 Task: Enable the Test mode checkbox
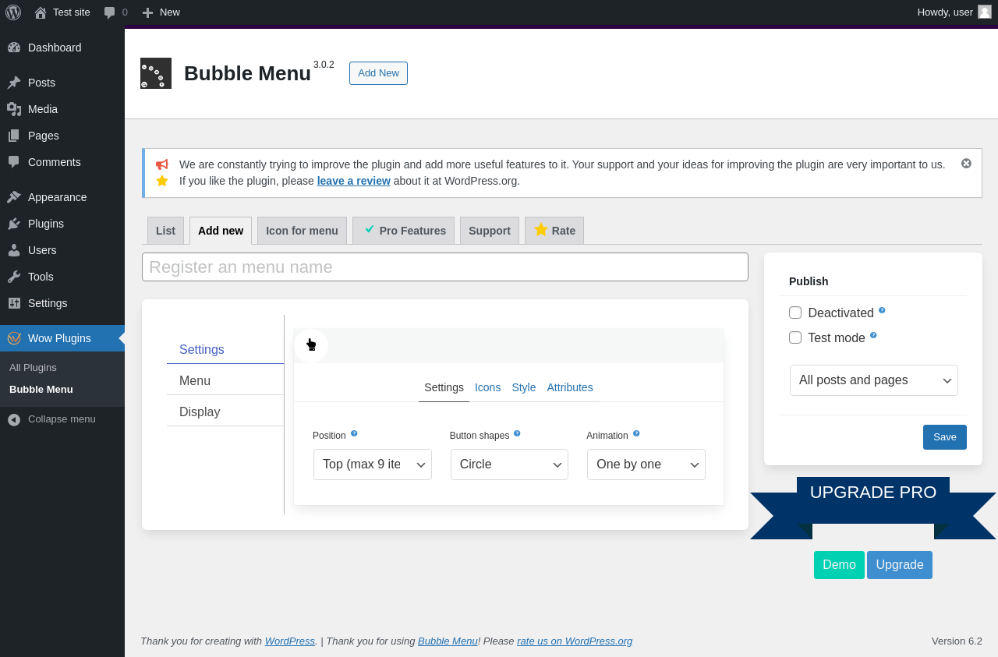795,337
